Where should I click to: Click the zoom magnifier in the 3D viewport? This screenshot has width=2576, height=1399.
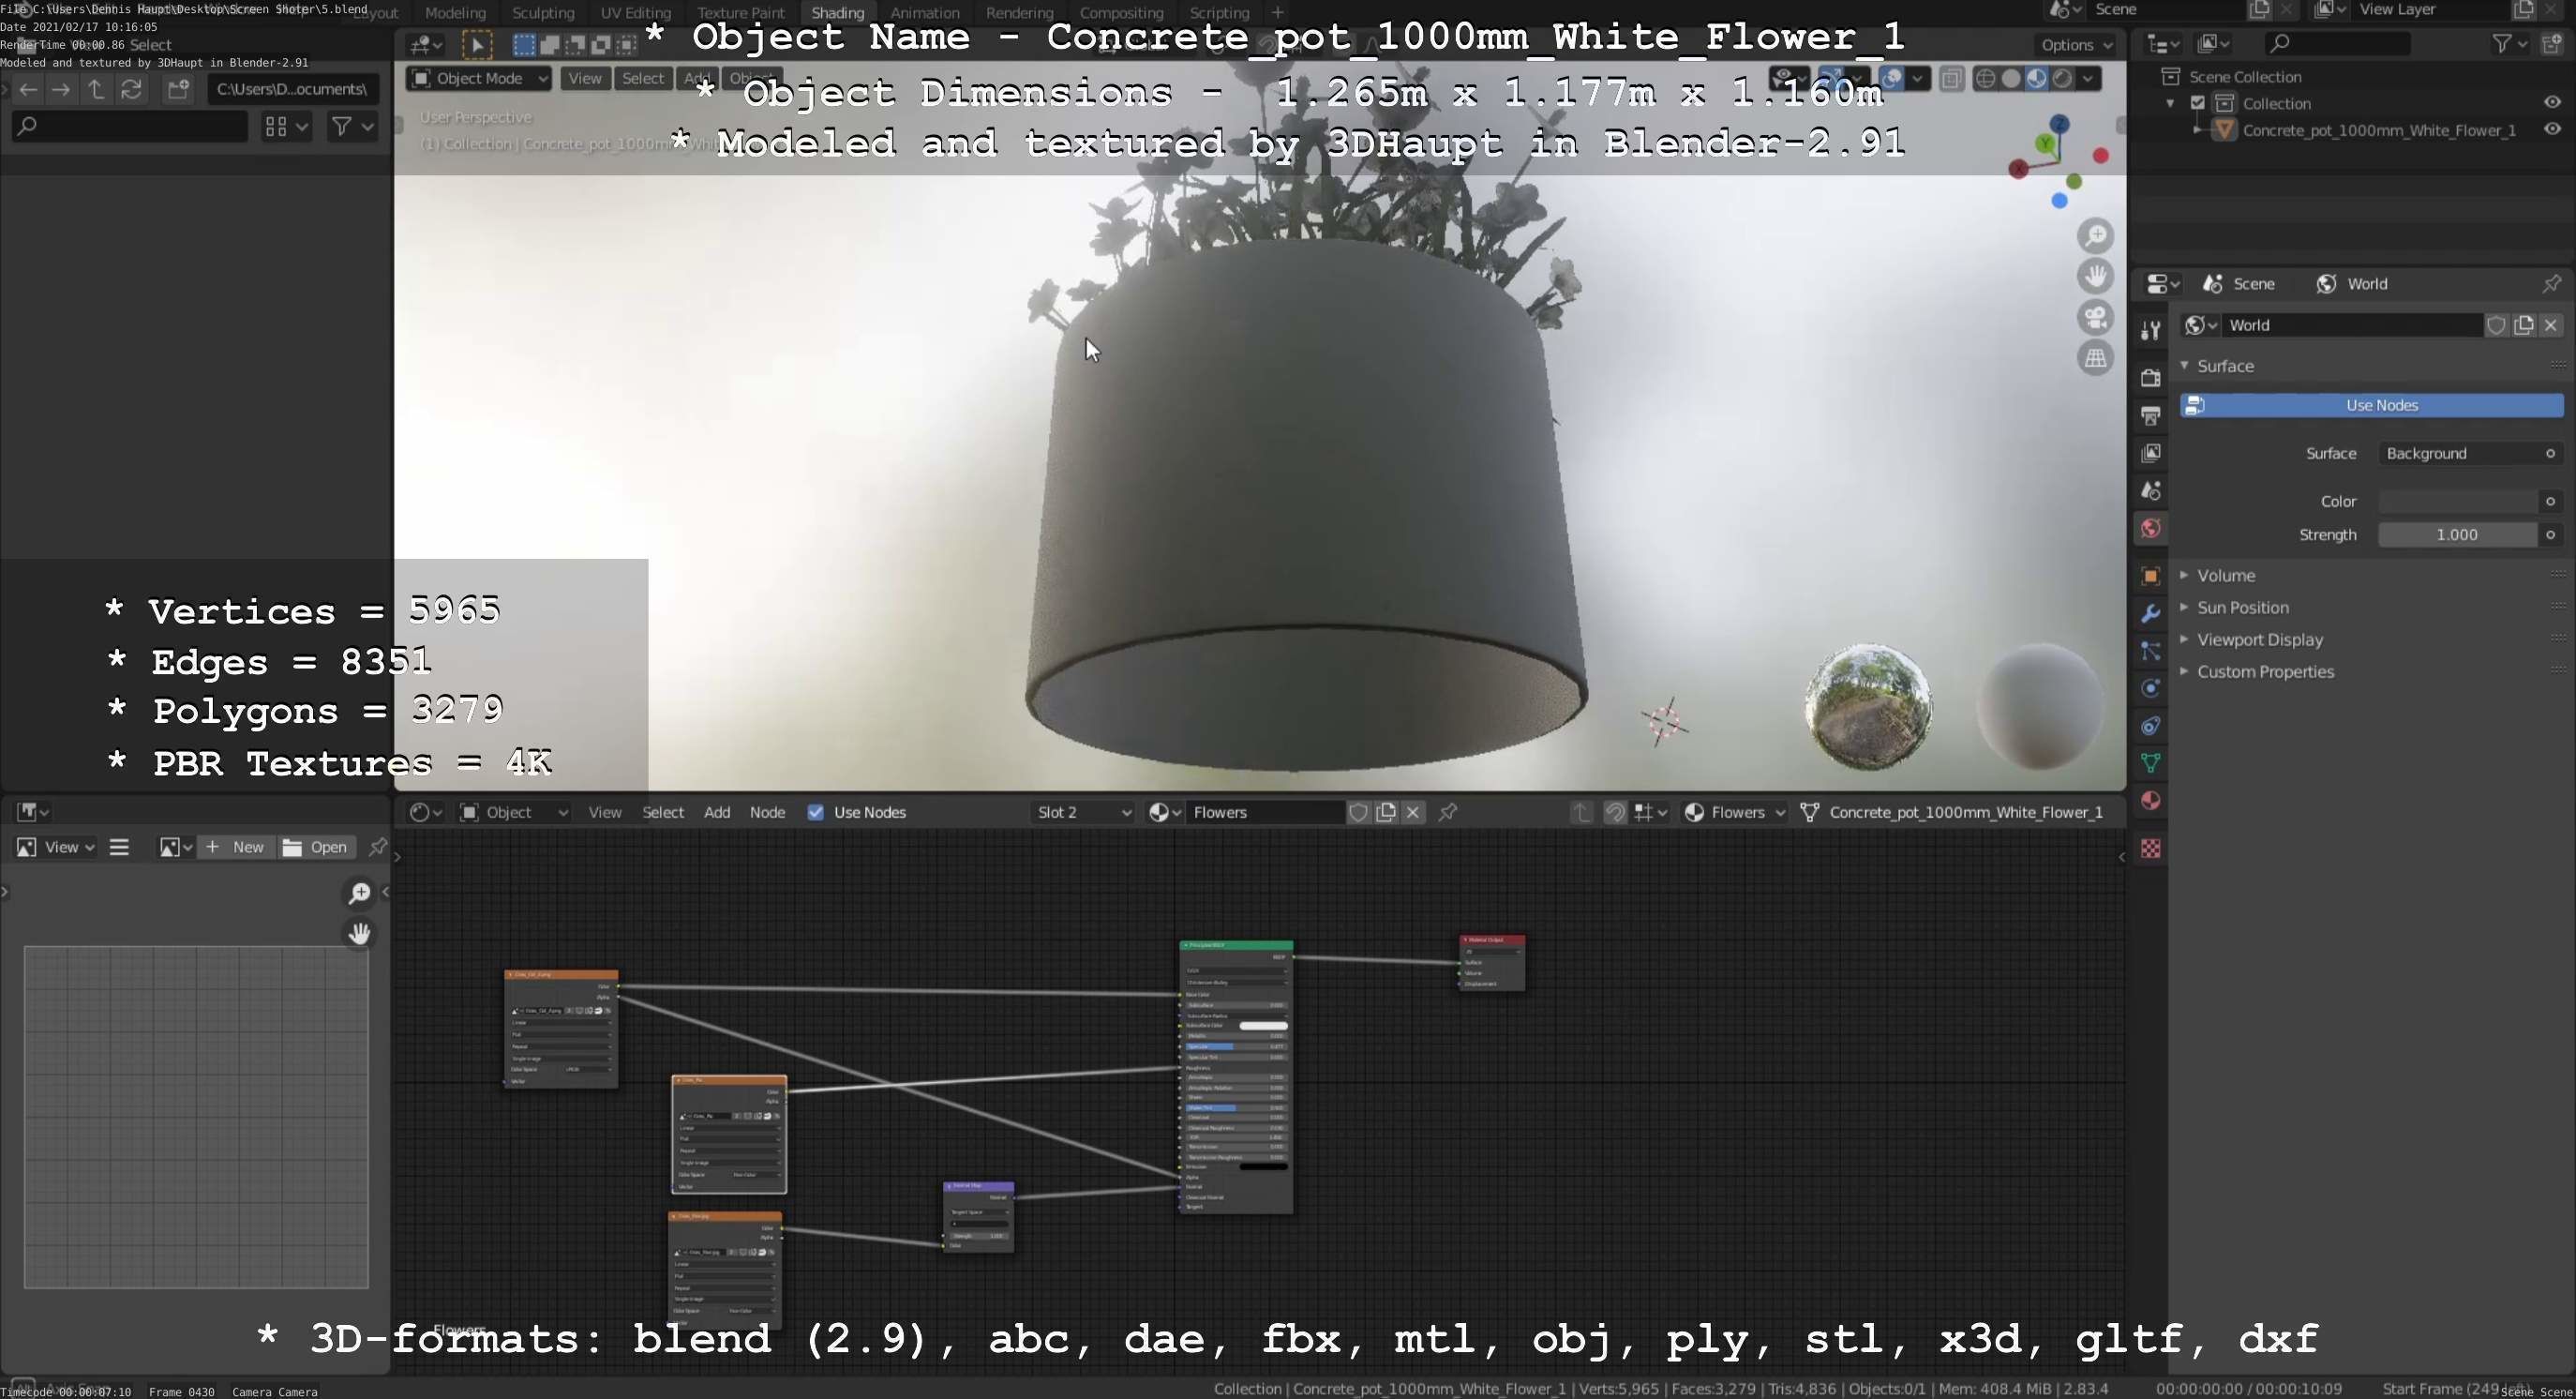(2095, 236)
